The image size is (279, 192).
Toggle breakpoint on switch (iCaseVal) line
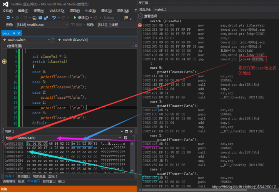tap(4, 61)
